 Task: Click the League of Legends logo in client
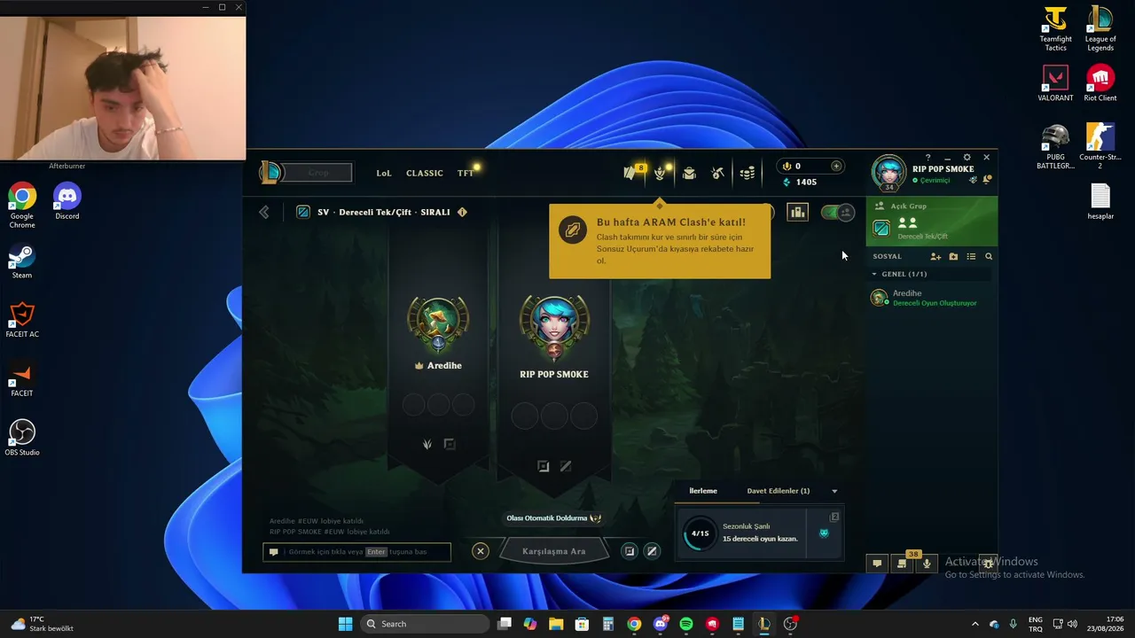tap(270, 172)
